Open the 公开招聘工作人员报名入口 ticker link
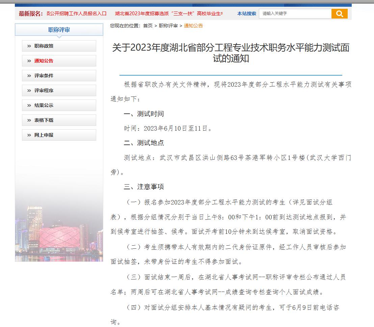 pyautogui.click(x=76, y=13)
